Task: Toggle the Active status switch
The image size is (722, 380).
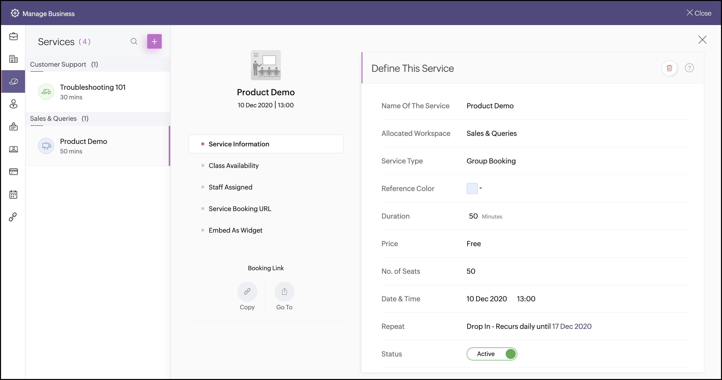Action: click(x=492, y=354)
